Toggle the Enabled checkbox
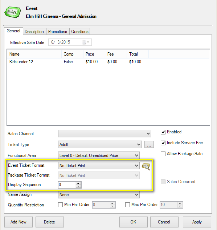This screenshot has height=230, width=217. coord(163,132)
